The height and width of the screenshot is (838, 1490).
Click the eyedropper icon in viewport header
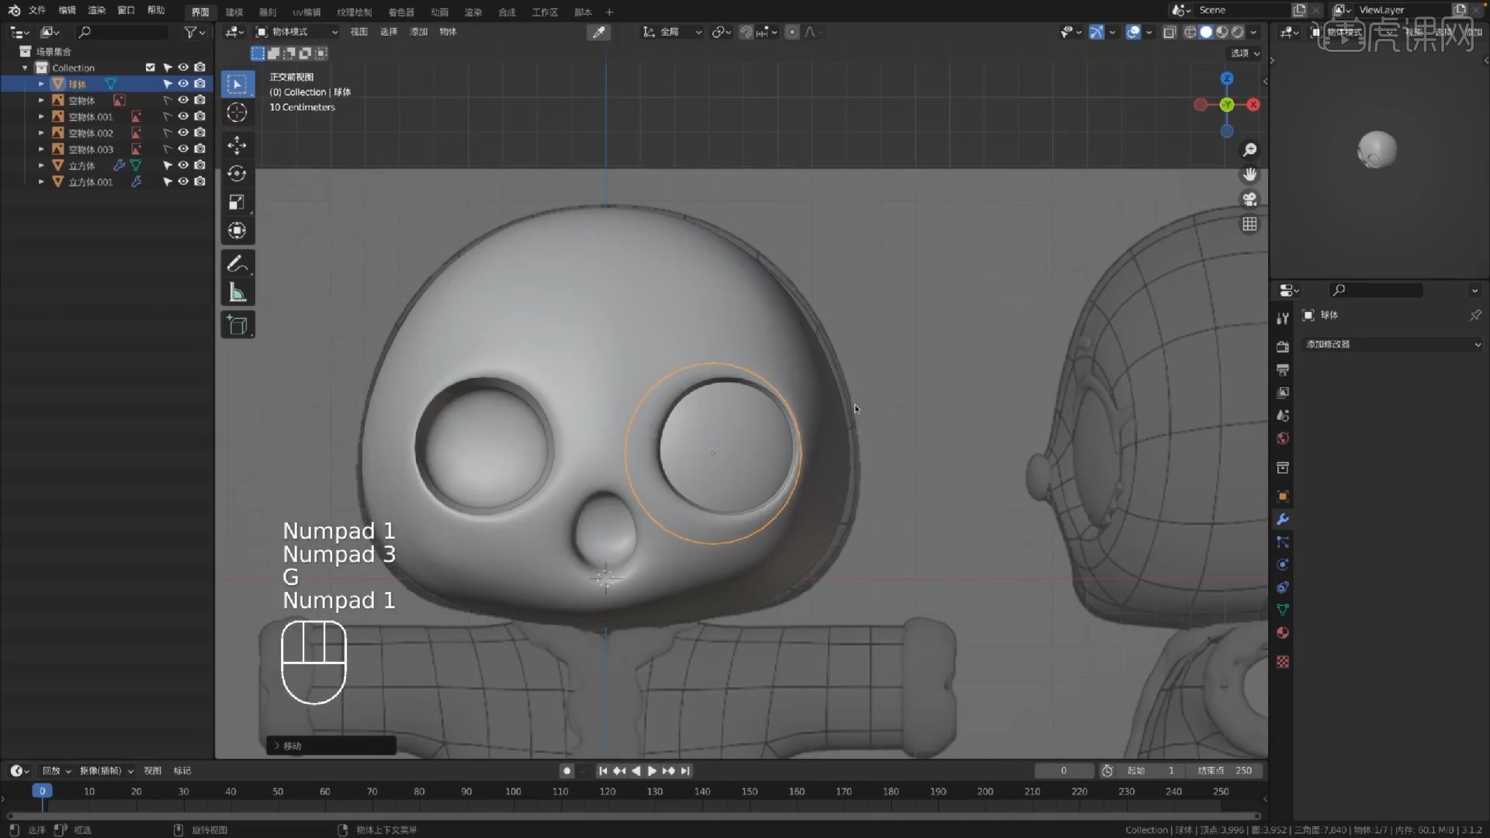coord(599,32)
